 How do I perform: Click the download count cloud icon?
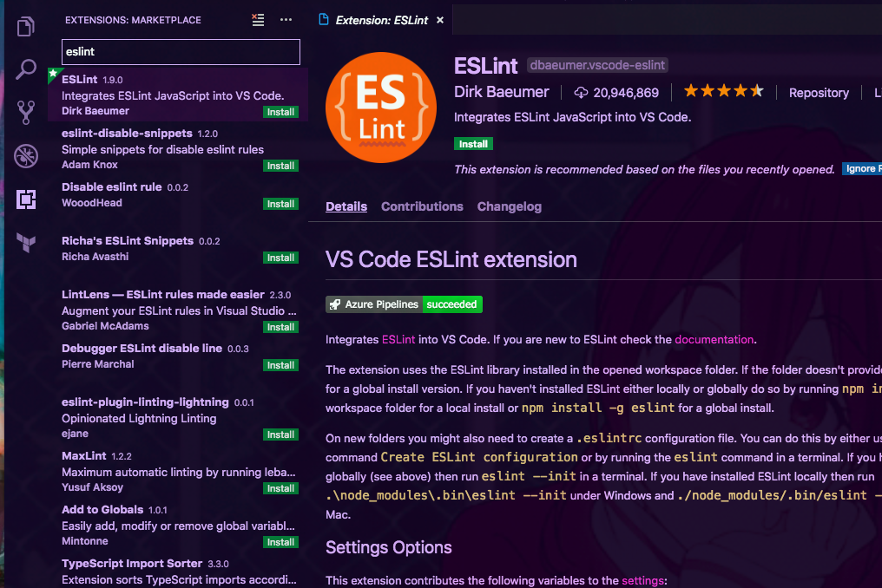pos(581,93)
